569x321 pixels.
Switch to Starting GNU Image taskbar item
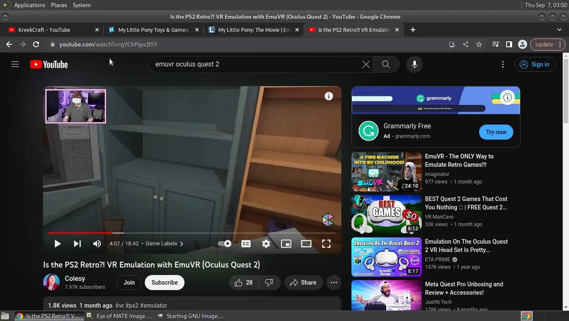pyautogui.click(x=191, y=316)
